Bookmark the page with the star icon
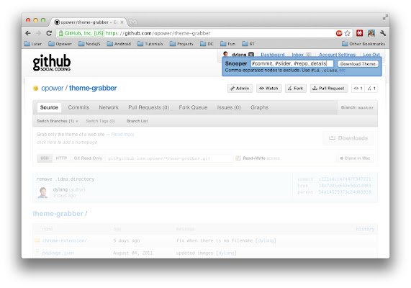This screenshot has width=411, height=288. click(x=348, y=33)
